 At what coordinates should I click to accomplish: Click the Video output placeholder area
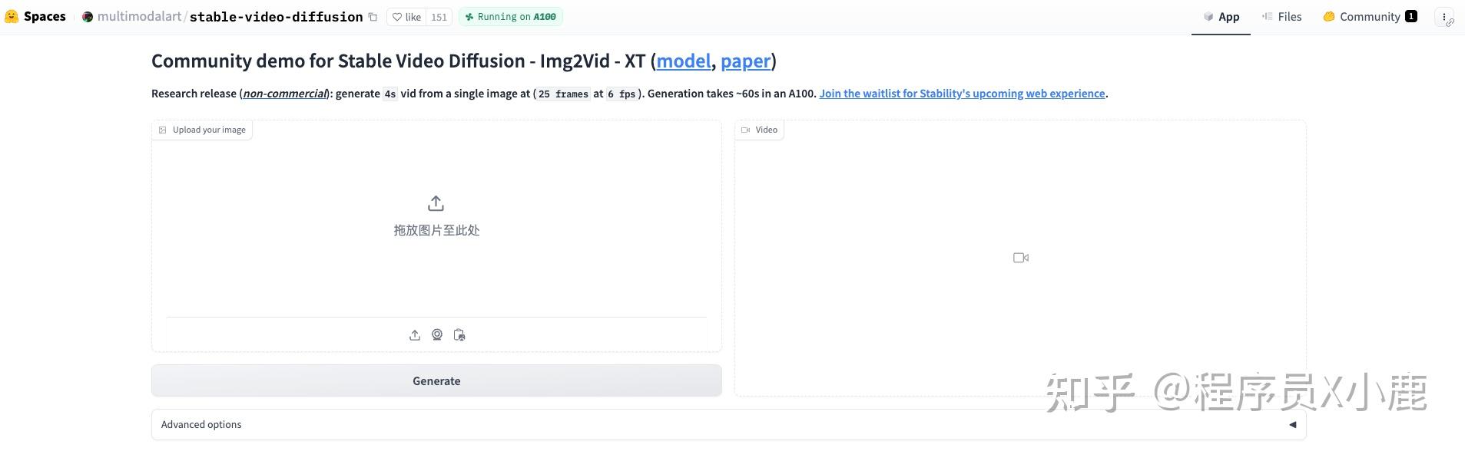tap(1020, 258)
